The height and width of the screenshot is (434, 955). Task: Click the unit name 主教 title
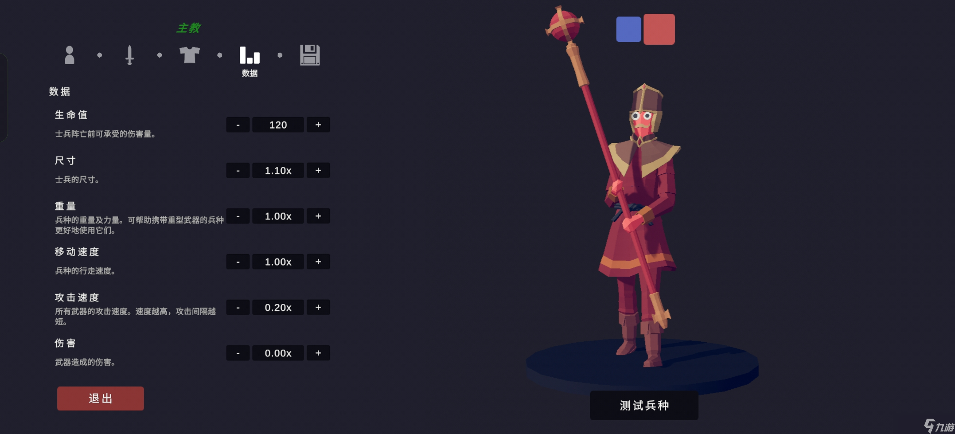pyautogui.click(x=188, y=28)
